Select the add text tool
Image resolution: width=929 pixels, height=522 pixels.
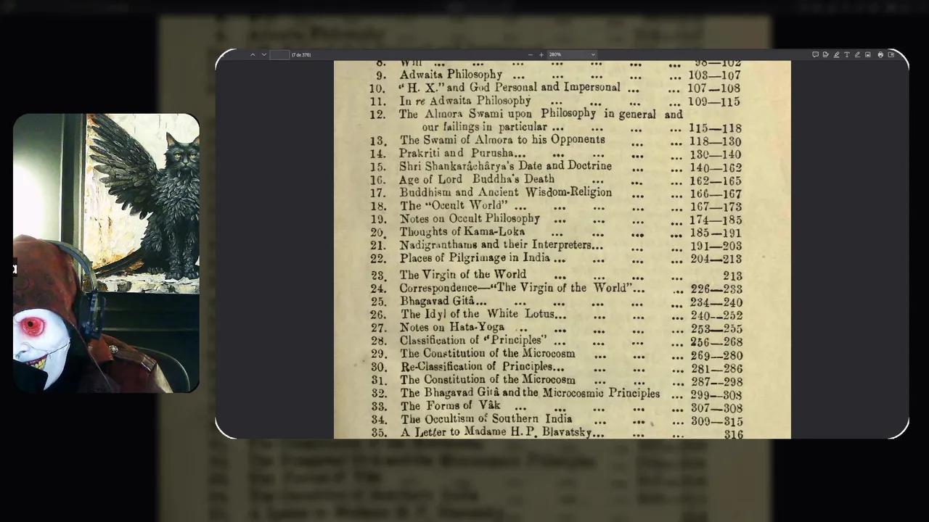point(847,54)
